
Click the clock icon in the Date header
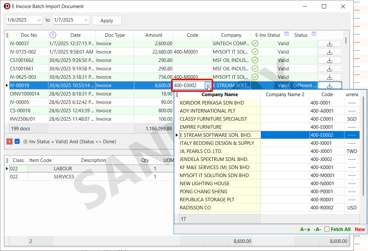pyautogui.click(x=53, y=35)
